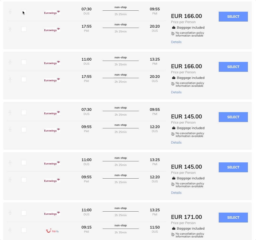Tick the checkbox for the 09:55 PMI flight in the third card

(x=24, y=130)
